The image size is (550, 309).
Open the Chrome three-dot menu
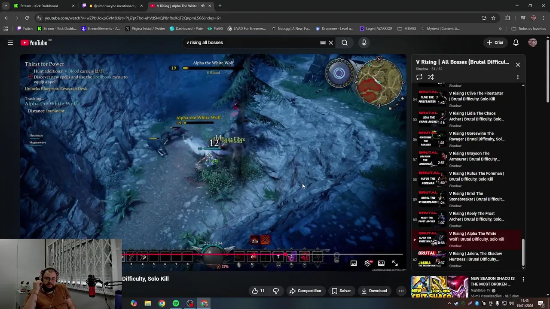pyautogui.click(x=544, y=18)
